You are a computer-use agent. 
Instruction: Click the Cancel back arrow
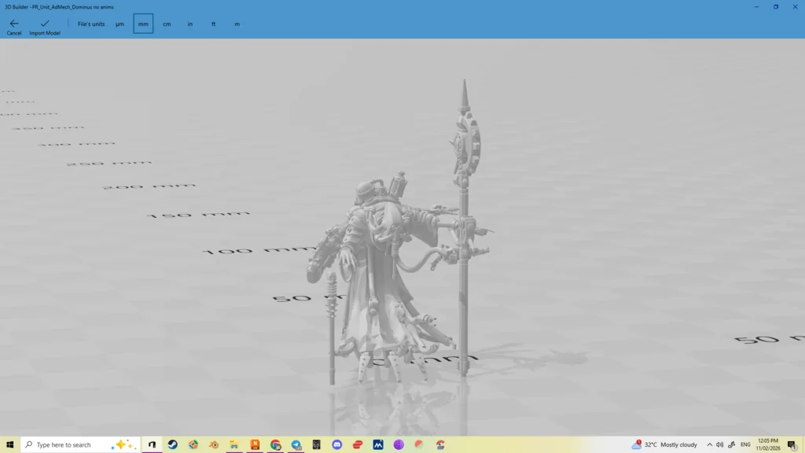[14, 27]
